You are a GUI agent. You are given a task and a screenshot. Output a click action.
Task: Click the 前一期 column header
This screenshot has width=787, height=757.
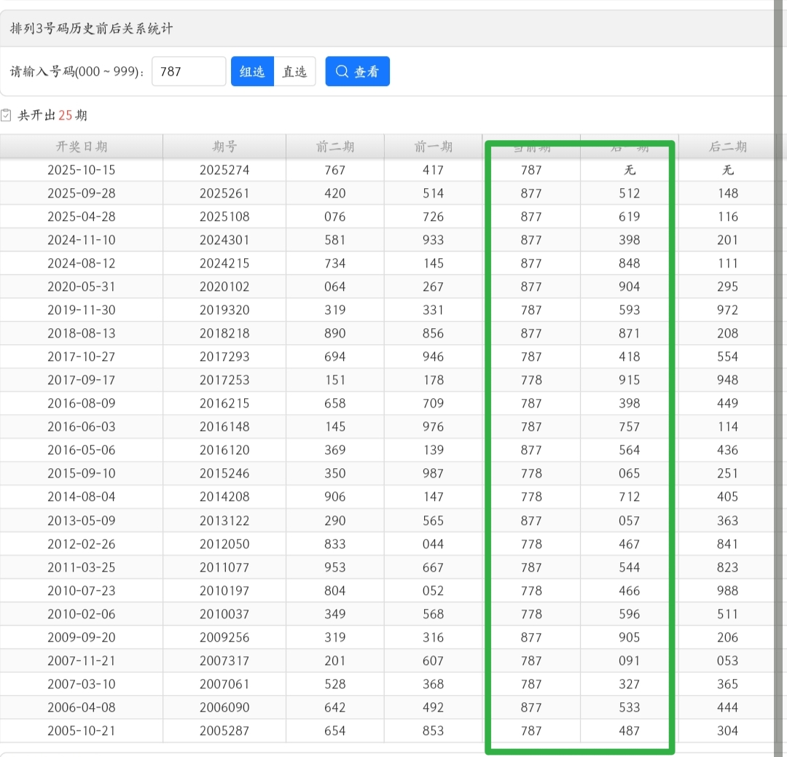point(433,146)
